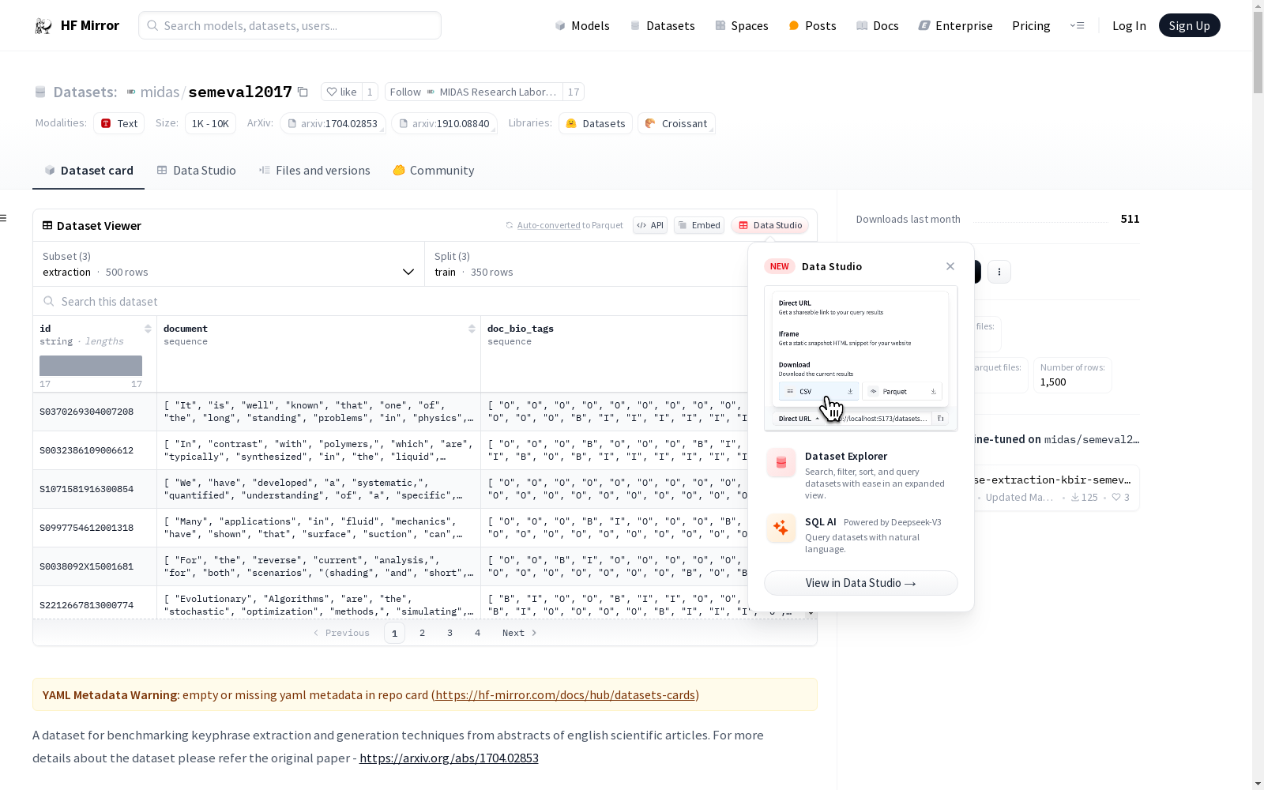Switch to the Data Studio tab
The image size is (1264, 790).
point(197,171)
